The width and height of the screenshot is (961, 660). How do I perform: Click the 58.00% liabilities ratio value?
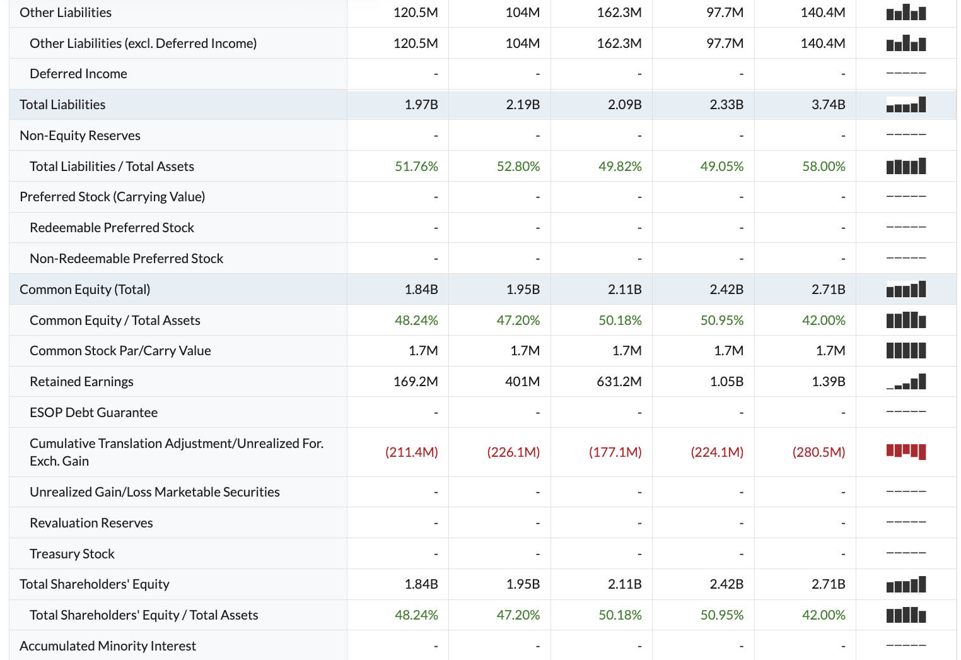tap(824, 167)
